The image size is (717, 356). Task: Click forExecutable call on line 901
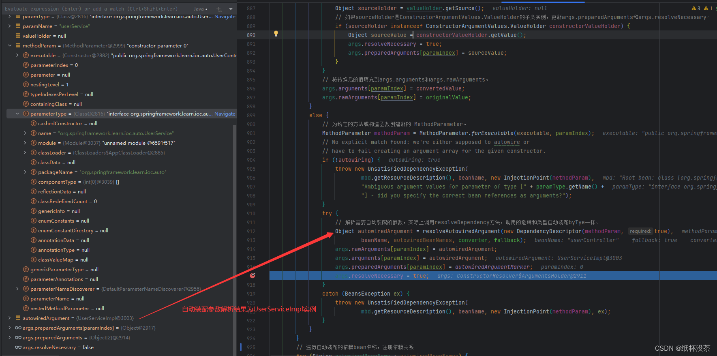pyautogui.click(x=492, y=133)
